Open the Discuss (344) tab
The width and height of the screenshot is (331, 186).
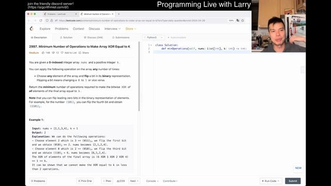pos(93,38)
